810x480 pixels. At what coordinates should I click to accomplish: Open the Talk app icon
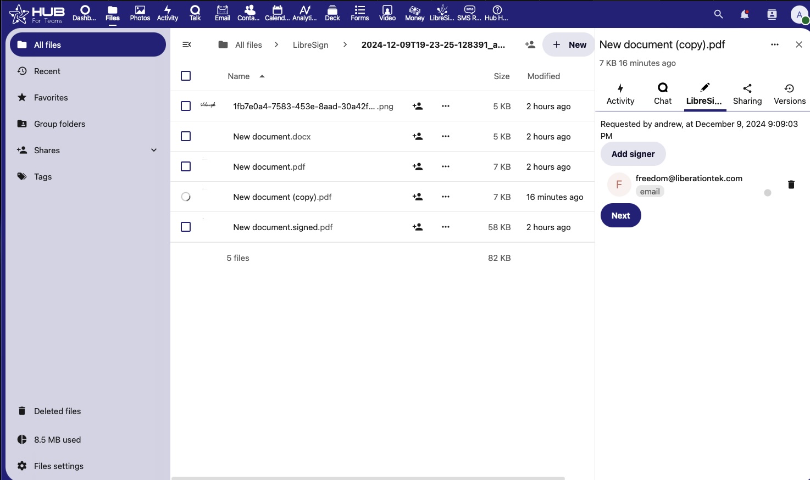click(195, 13)
